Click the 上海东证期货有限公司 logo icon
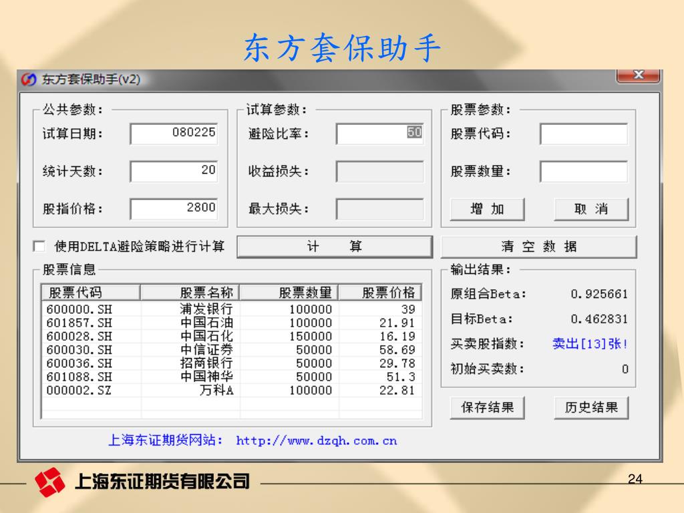The height and width of the screenshot is (513, 684). (x=49, y=482)
